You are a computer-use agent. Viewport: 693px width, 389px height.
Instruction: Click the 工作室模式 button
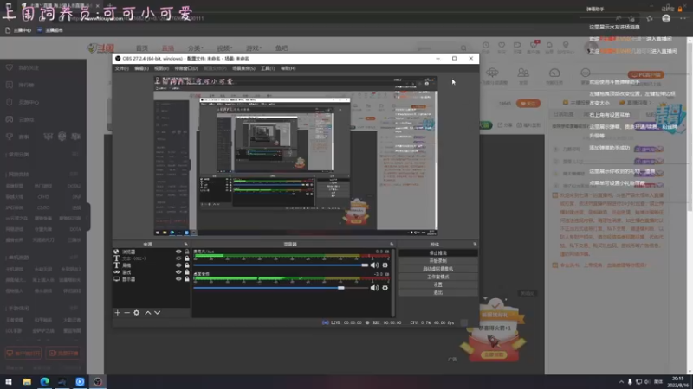click(x=438, y=277)
